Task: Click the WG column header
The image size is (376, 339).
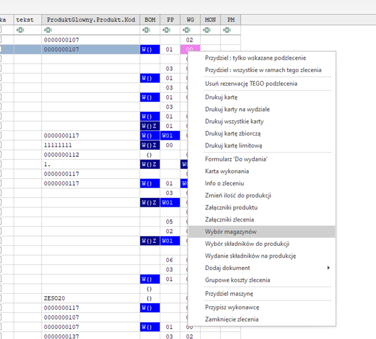Action: [190, 20]
